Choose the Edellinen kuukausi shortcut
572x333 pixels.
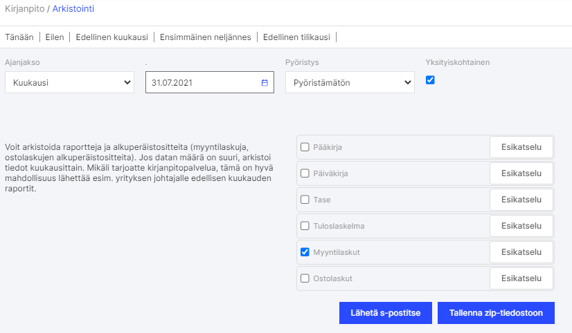[x=114, y=37]
